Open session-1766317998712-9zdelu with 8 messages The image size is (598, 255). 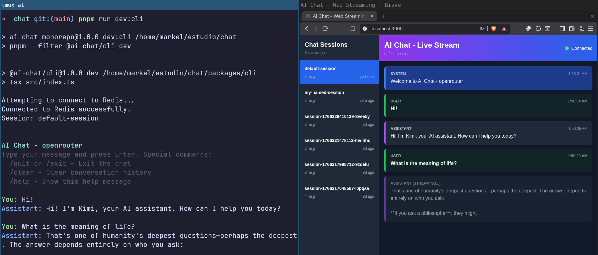pos(339,168)
